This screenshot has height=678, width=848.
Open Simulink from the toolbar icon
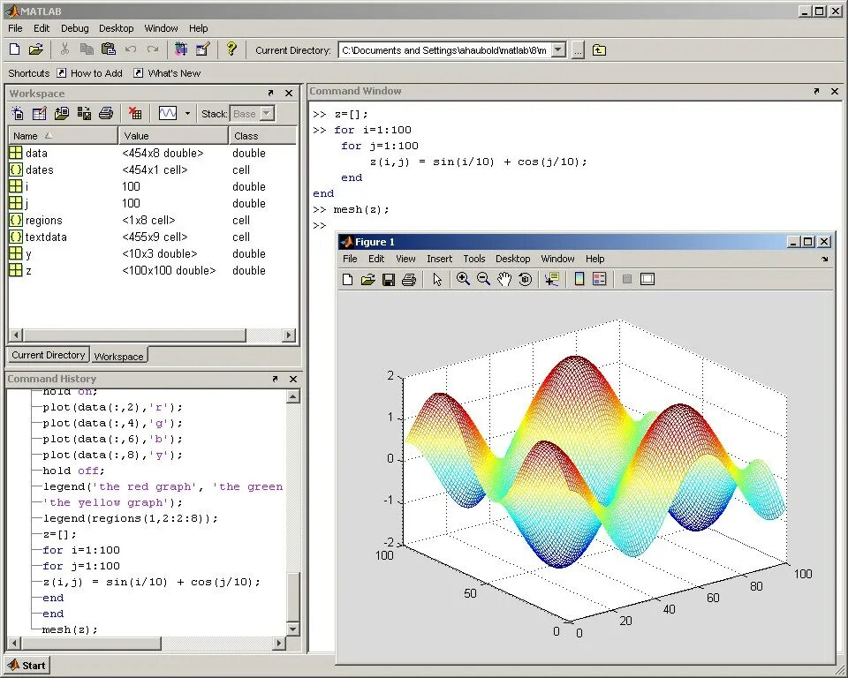(x=180, y=49)
